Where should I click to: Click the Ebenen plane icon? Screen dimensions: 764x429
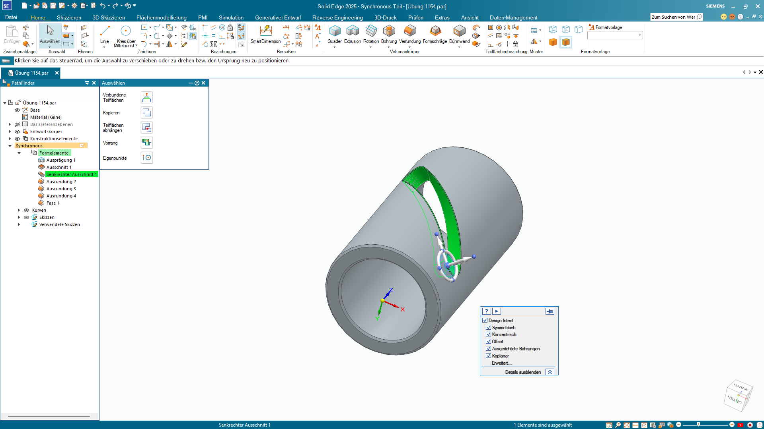coord(84,28)
